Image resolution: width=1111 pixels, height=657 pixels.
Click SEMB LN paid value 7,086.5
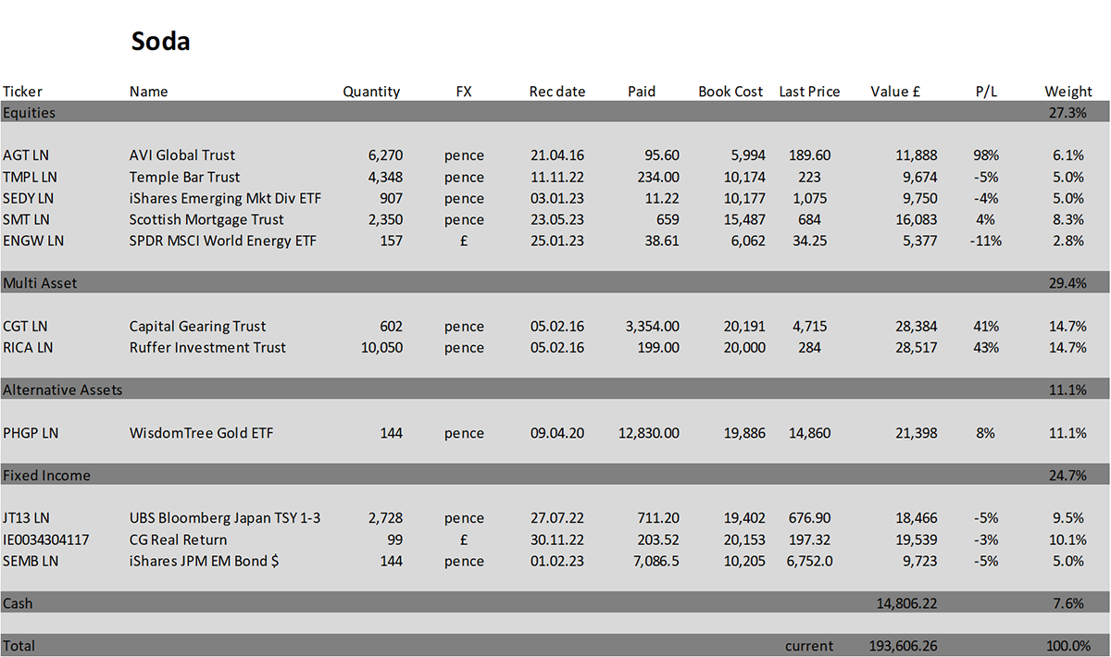point(655,561)
